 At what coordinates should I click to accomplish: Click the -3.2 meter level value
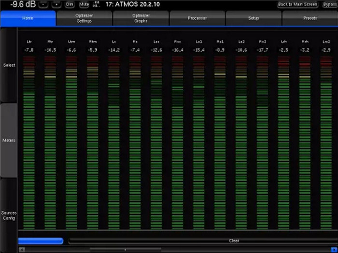[305, 50]
